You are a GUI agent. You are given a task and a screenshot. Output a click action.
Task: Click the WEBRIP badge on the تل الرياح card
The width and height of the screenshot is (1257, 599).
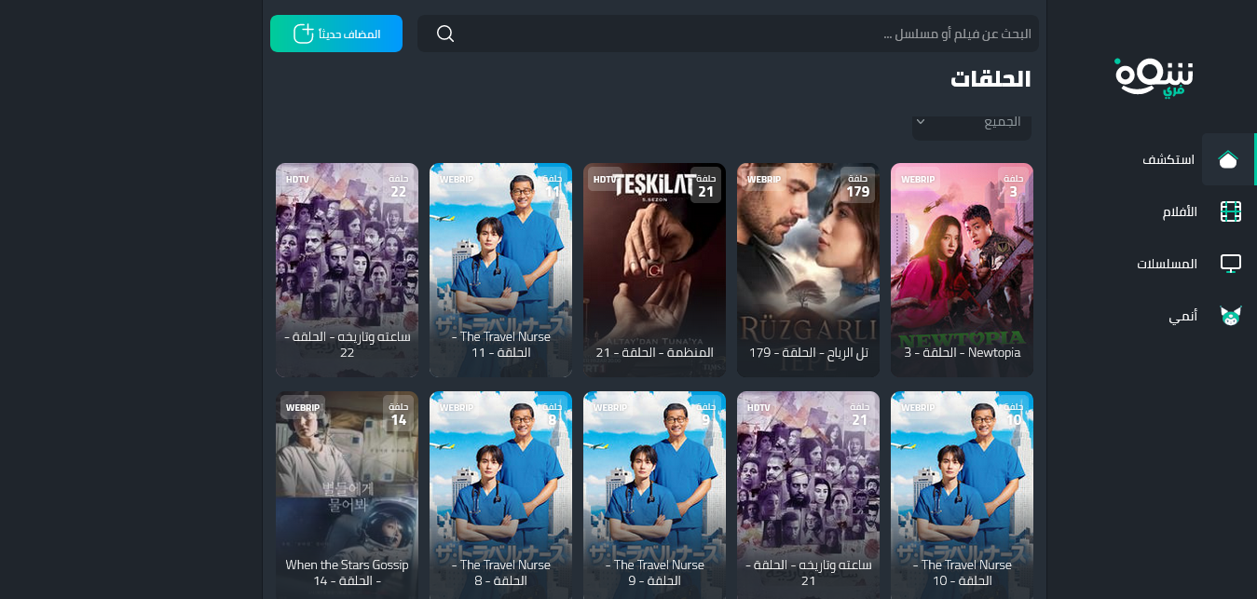pyautogui.click(x=764, y=179)
